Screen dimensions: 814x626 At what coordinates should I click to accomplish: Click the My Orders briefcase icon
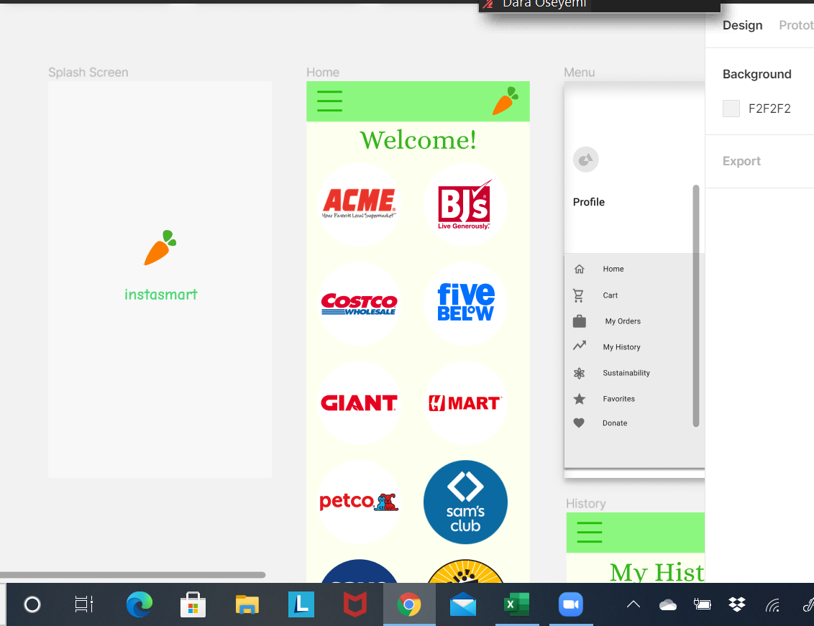(580, 321)
